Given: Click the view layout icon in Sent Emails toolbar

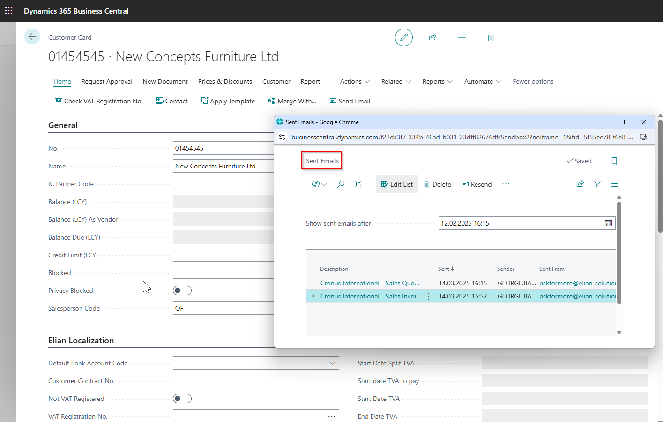Looking at the screenshot, I should (x=358, y=184).
